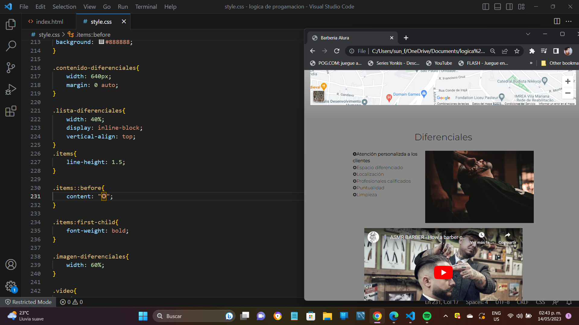Click Compartir on the video
Image resolution: width=579 pixels, height=325 pixels.
pos(507,238)
